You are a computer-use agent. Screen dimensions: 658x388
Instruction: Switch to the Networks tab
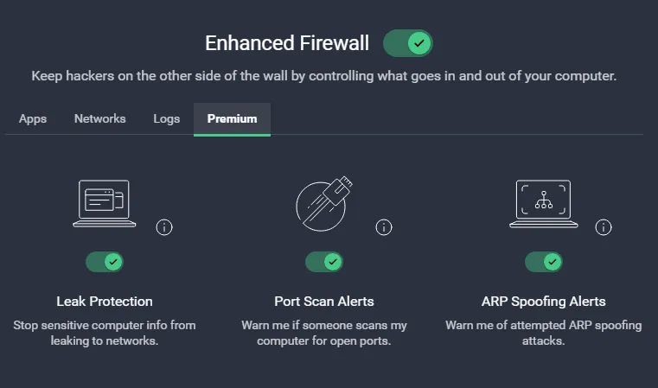tap(100, 119)
